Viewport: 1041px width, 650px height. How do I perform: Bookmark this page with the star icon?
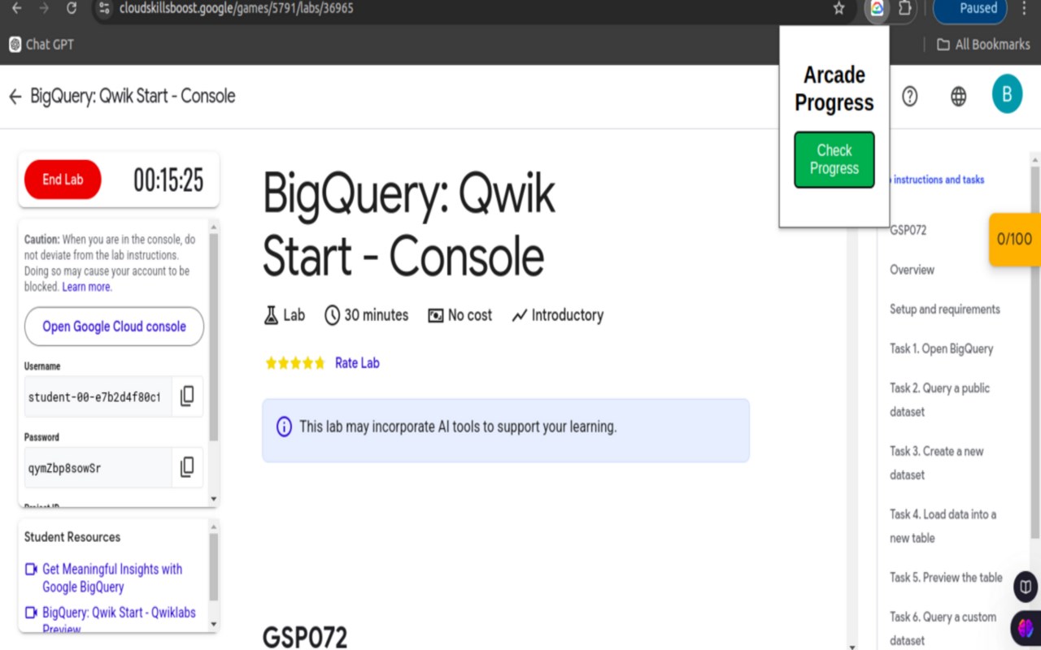pos(838,8)
